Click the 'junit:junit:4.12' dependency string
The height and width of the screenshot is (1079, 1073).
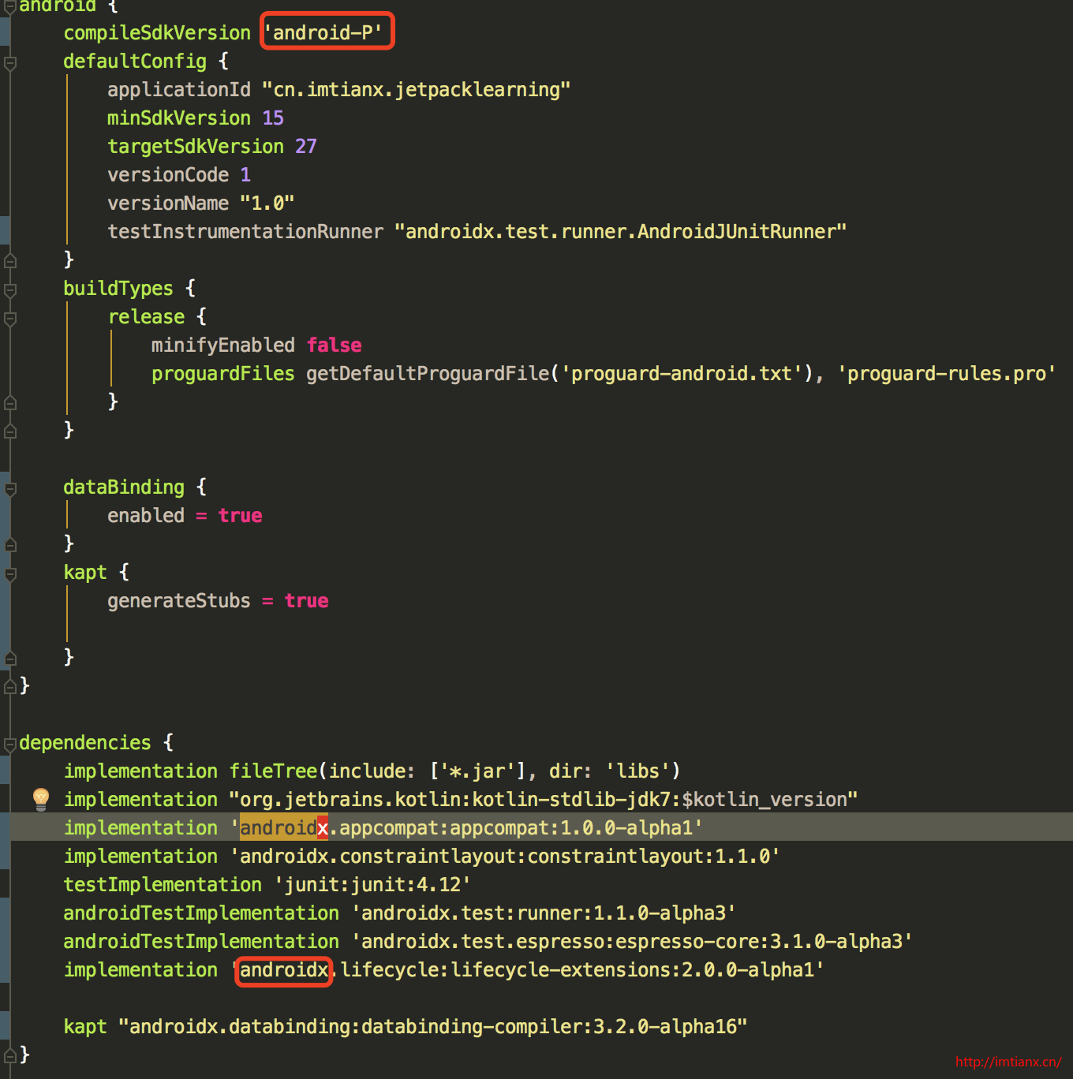coord(372,884)
